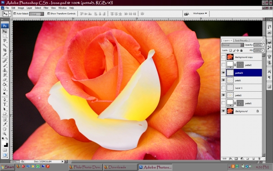Open the Opacity slider arrow
Viewport: 273px width, 171px height.
click(263, 45)
